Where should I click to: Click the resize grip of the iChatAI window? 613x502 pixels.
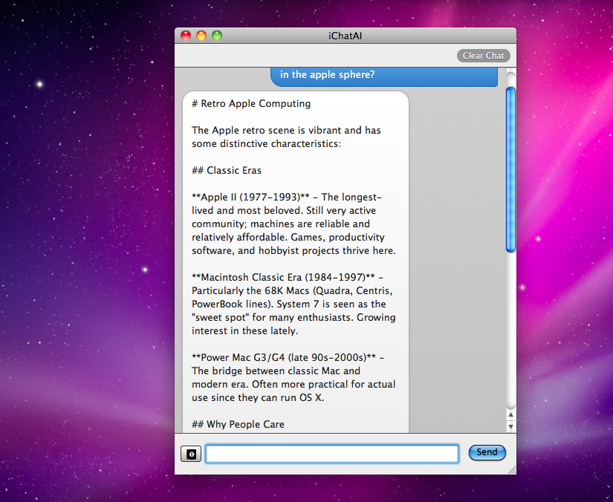(511, 469)
